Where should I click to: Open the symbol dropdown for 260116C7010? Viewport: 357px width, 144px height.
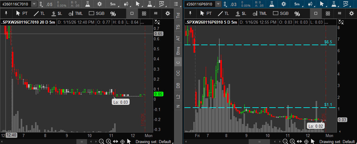(x=34, y=4)
